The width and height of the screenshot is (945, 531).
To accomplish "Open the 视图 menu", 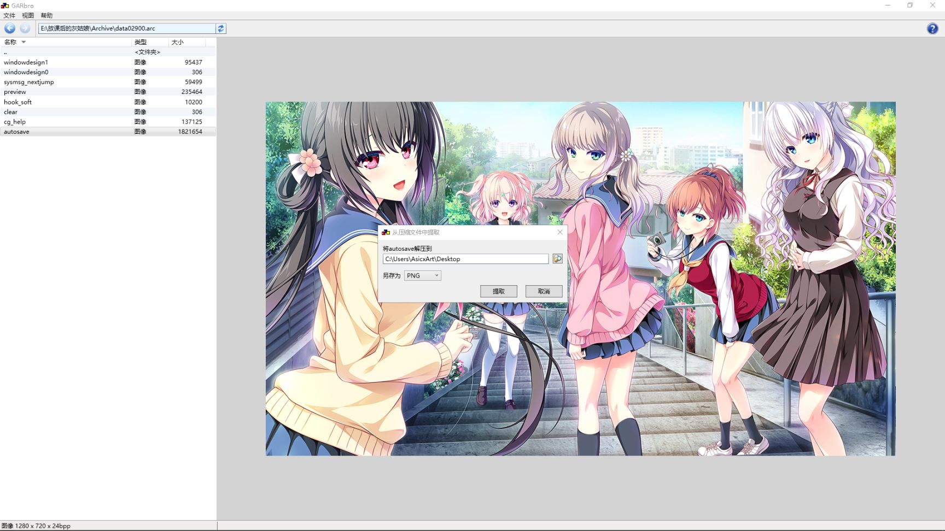I will click(x=28, y=15).
